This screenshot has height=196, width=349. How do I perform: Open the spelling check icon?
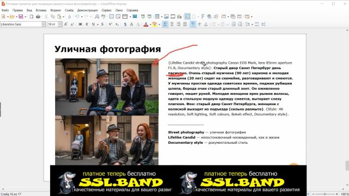coord(103,16)
